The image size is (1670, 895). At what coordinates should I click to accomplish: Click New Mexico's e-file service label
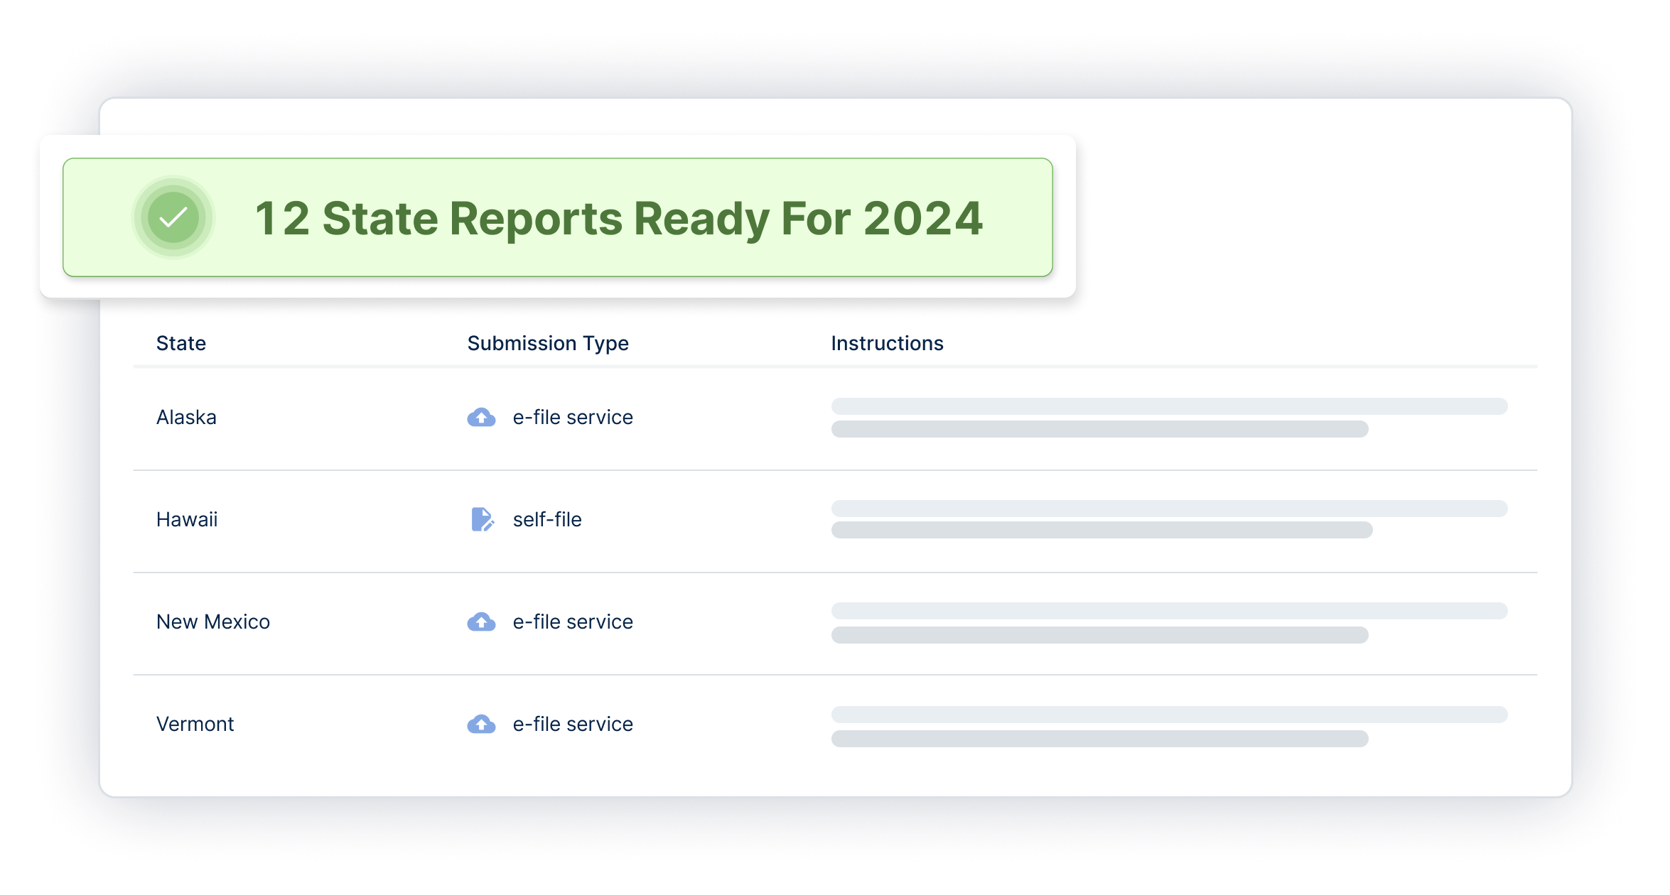(x=573, y=622)
